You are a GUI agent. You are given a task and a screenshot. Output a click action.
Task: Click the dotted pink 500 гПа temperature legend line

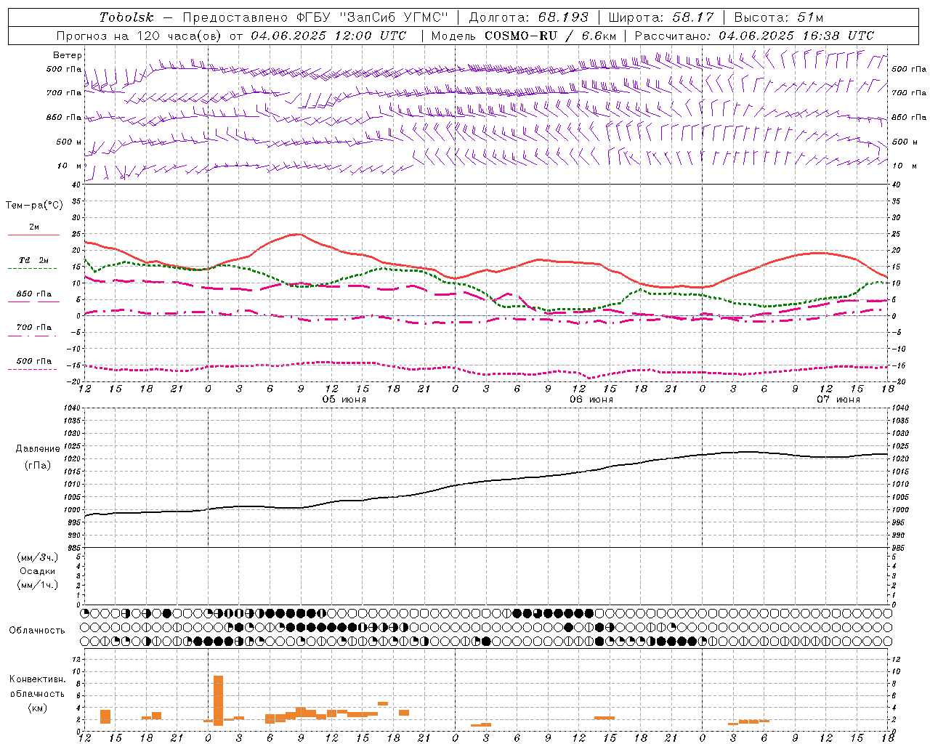point(33,369)
